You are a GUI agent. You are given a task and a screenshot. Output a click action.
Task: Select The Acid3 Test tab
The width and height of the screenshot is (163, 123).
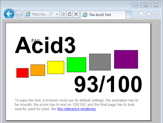click(x=103, y=15)
